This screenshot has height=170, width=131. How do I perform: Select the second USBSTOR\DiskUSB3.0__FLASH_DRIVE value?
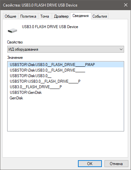(47, 70)
